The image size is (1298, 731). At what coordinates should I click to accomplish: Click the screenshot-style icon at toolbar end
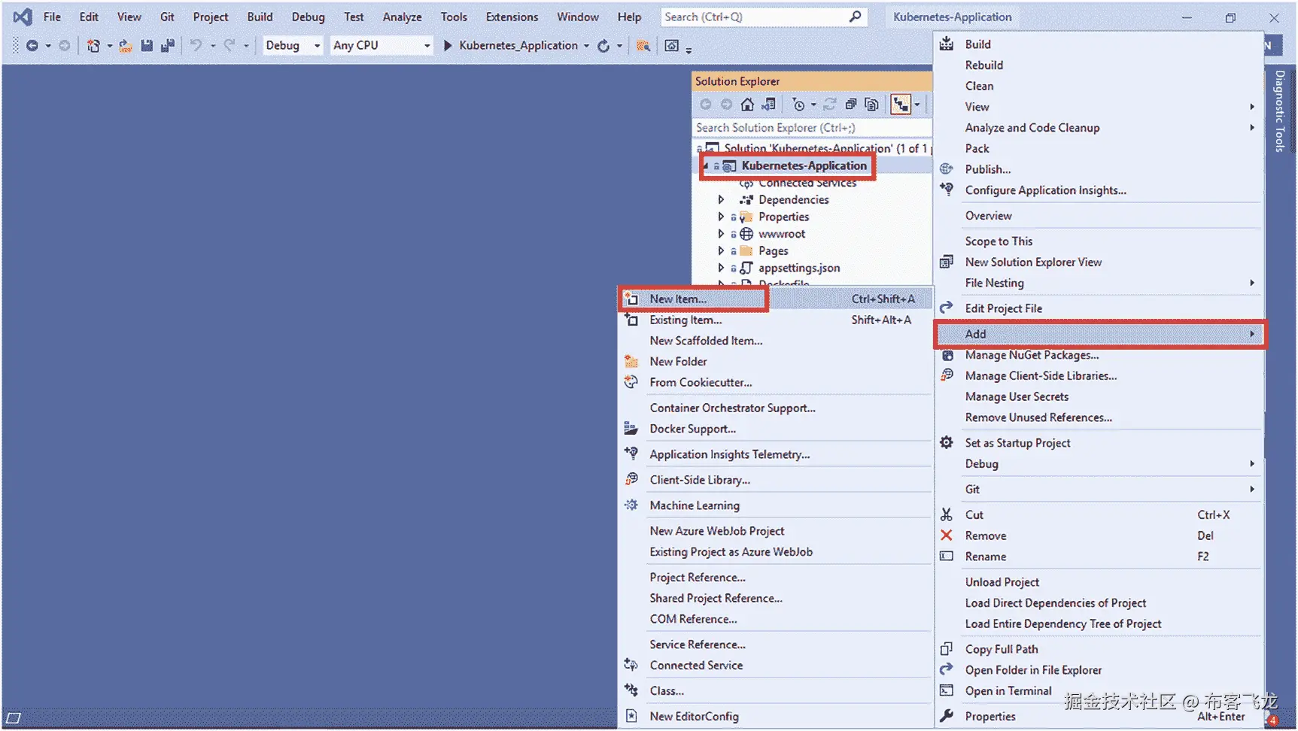(x=672, y=46)
